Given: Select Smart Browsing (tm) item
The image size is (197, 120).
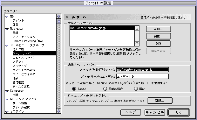Looking at the screenshot, I should click(28, 41).
